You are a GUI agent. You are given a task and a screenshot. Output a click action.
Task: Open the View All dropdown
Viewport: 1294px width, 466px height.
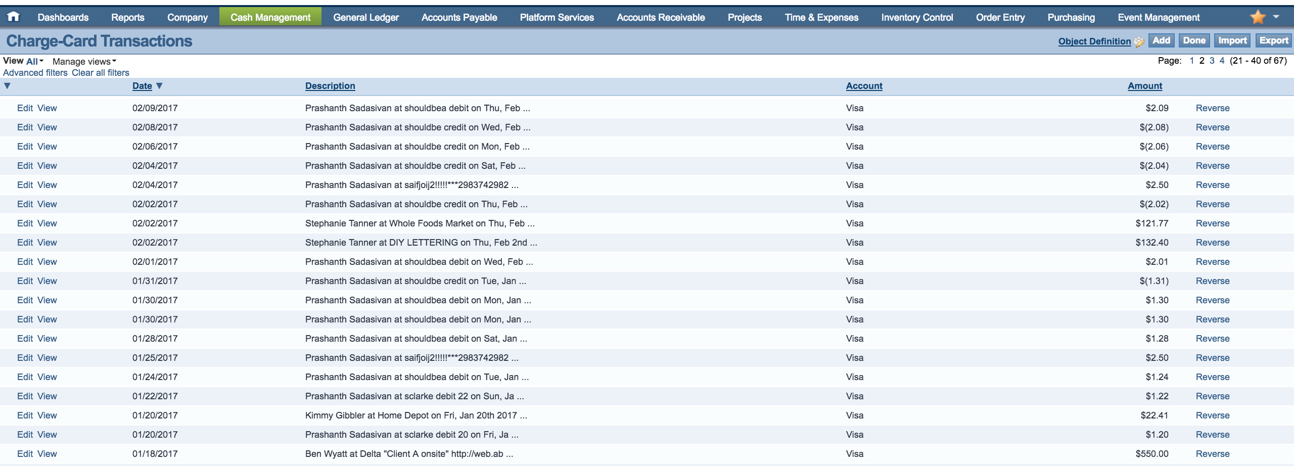pos(34,61)
